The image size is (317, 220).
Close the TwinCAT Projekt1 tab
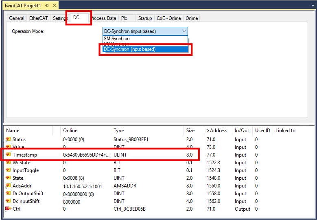55,6
